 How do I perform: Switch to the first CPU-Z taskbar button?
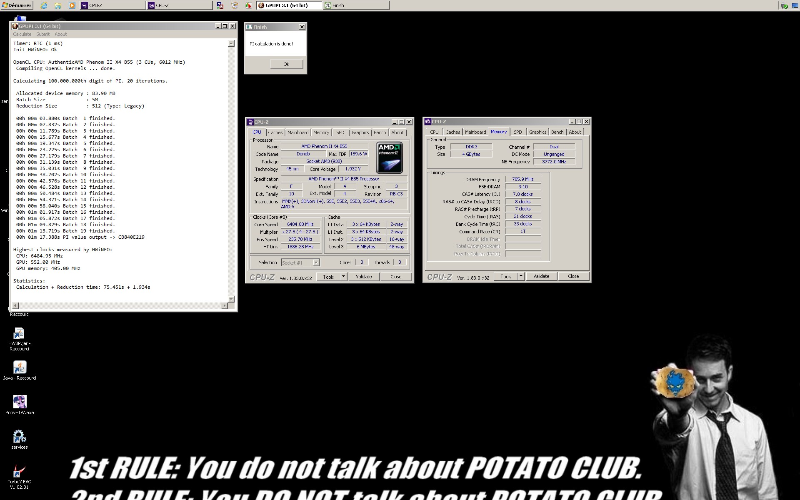click(112, 5)
